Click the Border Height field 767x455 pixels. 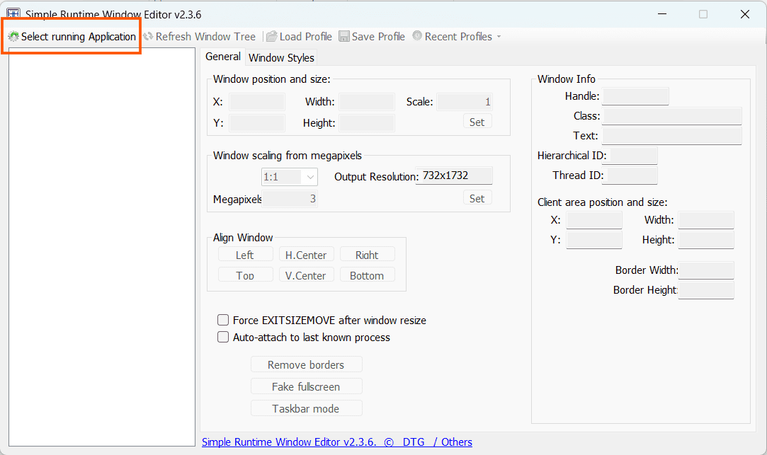point(706,290)
